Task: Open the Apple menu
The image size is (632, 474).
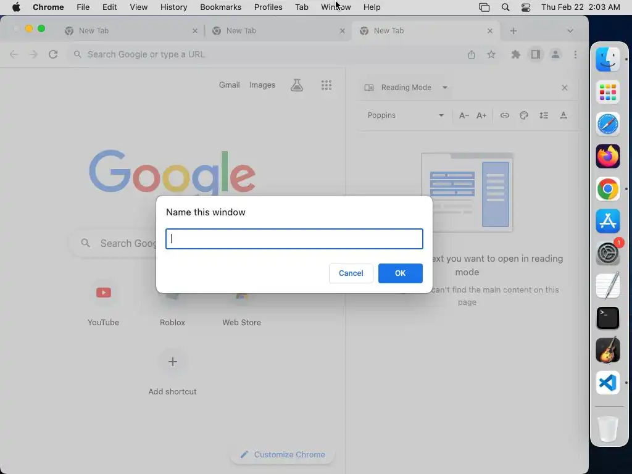Action: [x=16, y=7]
